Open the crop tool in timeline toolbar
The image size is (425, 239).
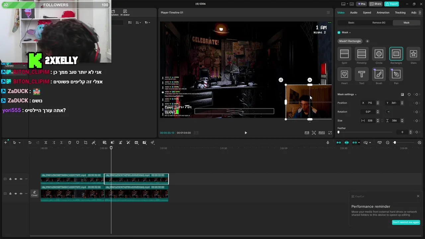[86, 143]
